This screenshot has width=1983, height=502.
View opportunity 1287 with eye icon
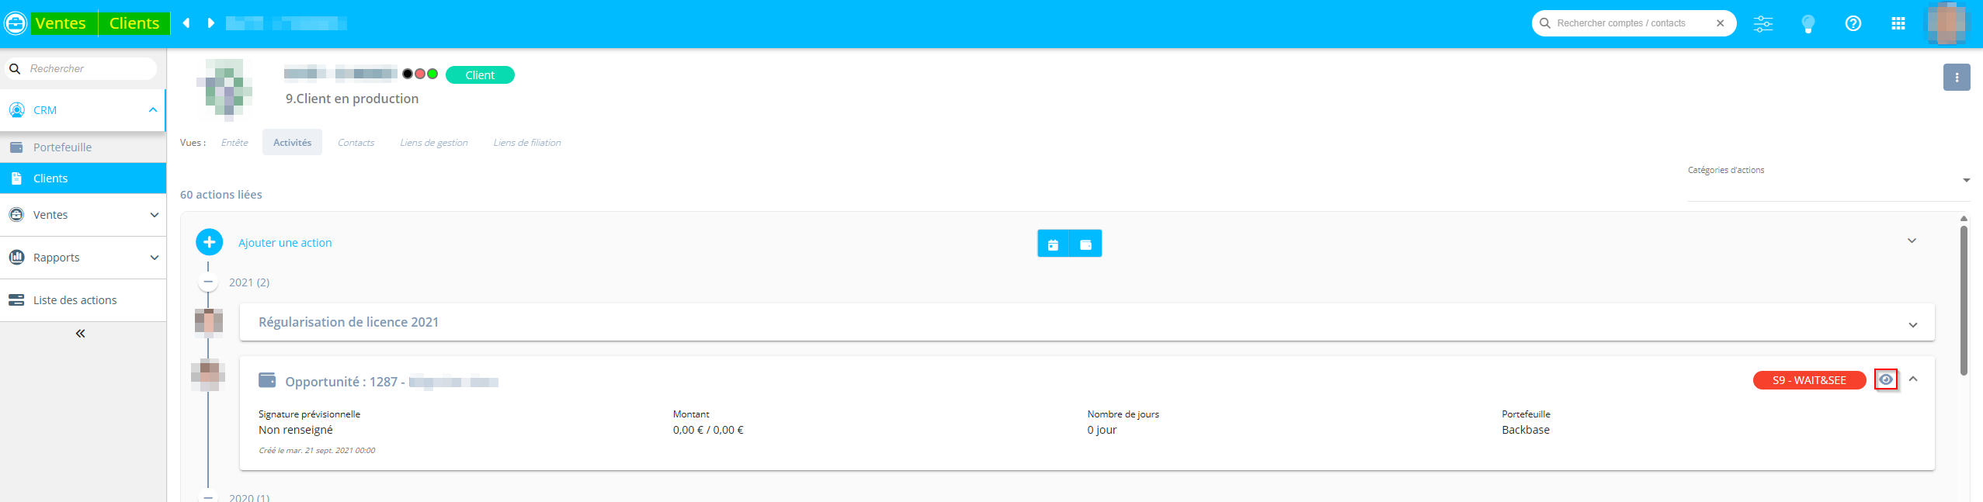(x=1886, y=379)
